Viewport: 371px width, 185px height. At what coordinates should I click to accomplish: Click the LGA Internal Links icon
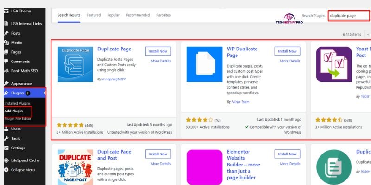click(x=6, y=24)
